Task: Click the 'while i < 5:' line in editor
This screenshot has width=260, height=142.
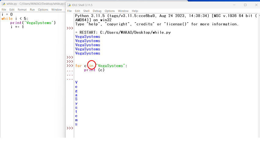Action: coord(15,19)
